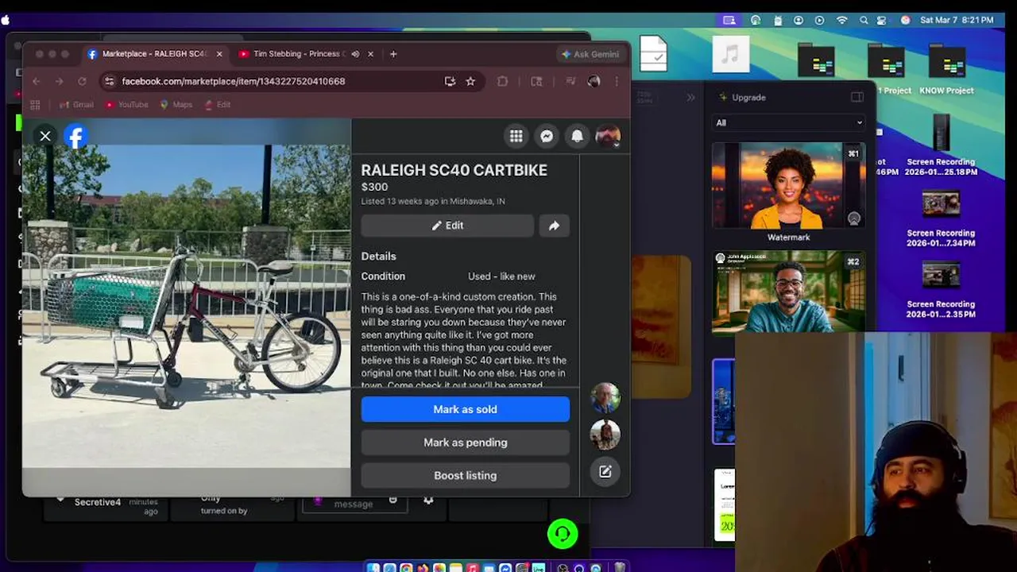Viewport: 1017px width, 572px height.
Task: Open Chrome apps grid in bookmarks bar
Action: pyautogui.click(x=35, y=105)
